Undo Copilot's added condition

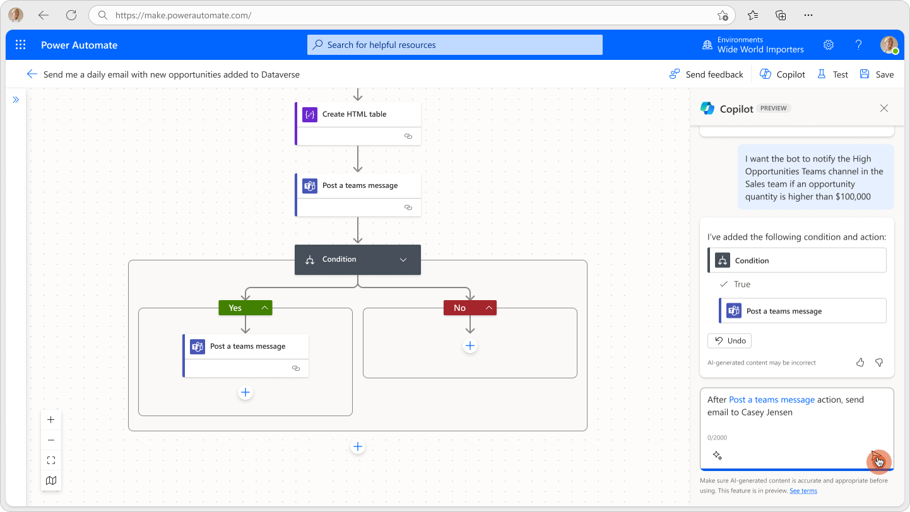[730, 340]
